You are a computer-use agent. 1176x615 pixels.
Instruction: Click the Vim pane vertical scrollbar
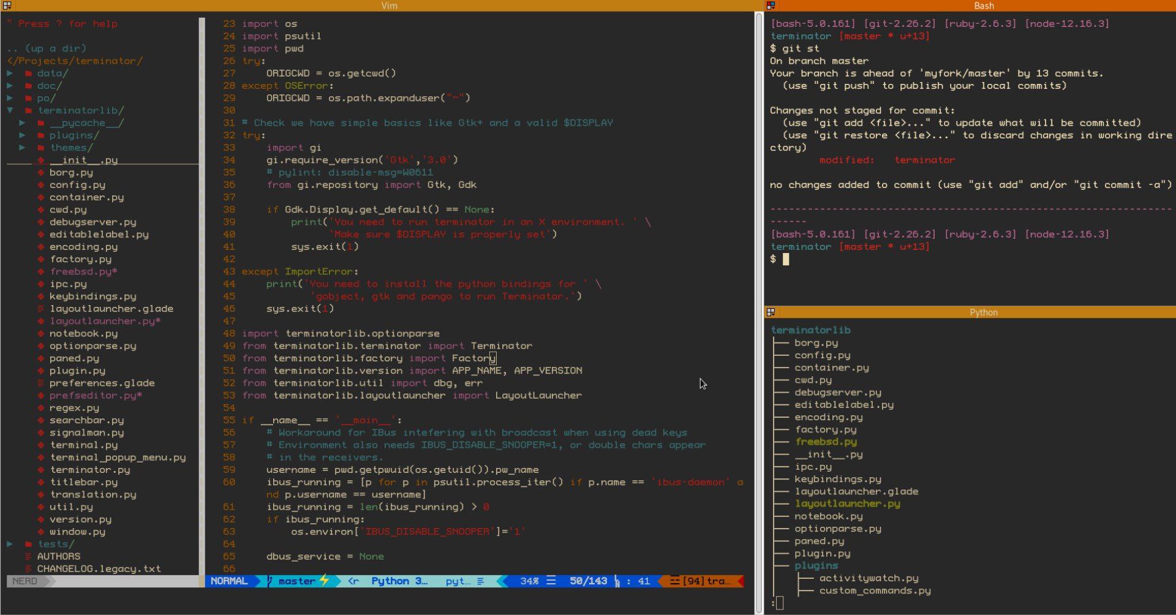(x=759, y=312)
